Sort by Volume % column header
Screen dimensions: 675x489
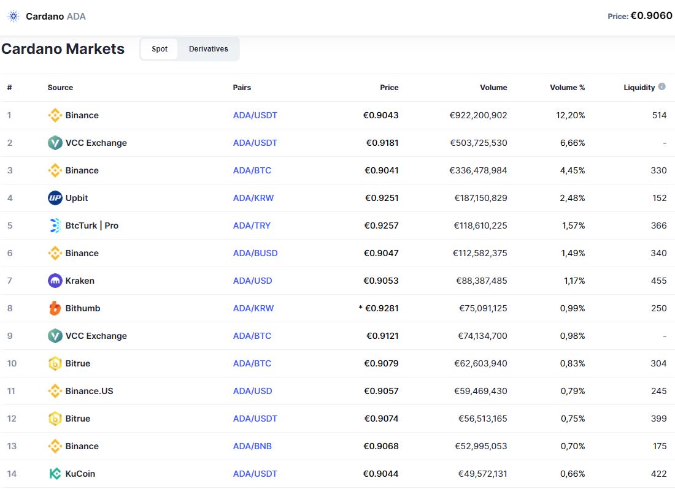(568, 87)
